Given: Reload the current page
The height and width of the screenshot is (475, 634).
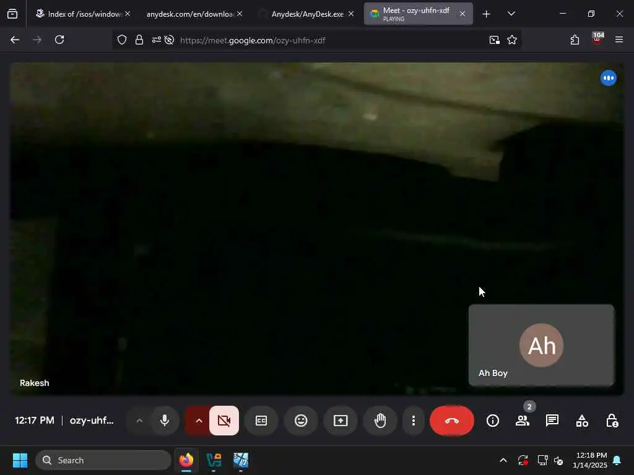Looking at the screenshot, I should (x=59, y=40).
